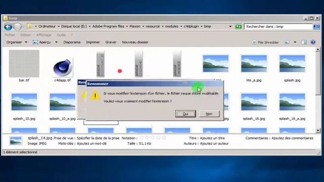Open the view options dropdown arrow
Screen dimensions: 324x182
pos(295,42)
